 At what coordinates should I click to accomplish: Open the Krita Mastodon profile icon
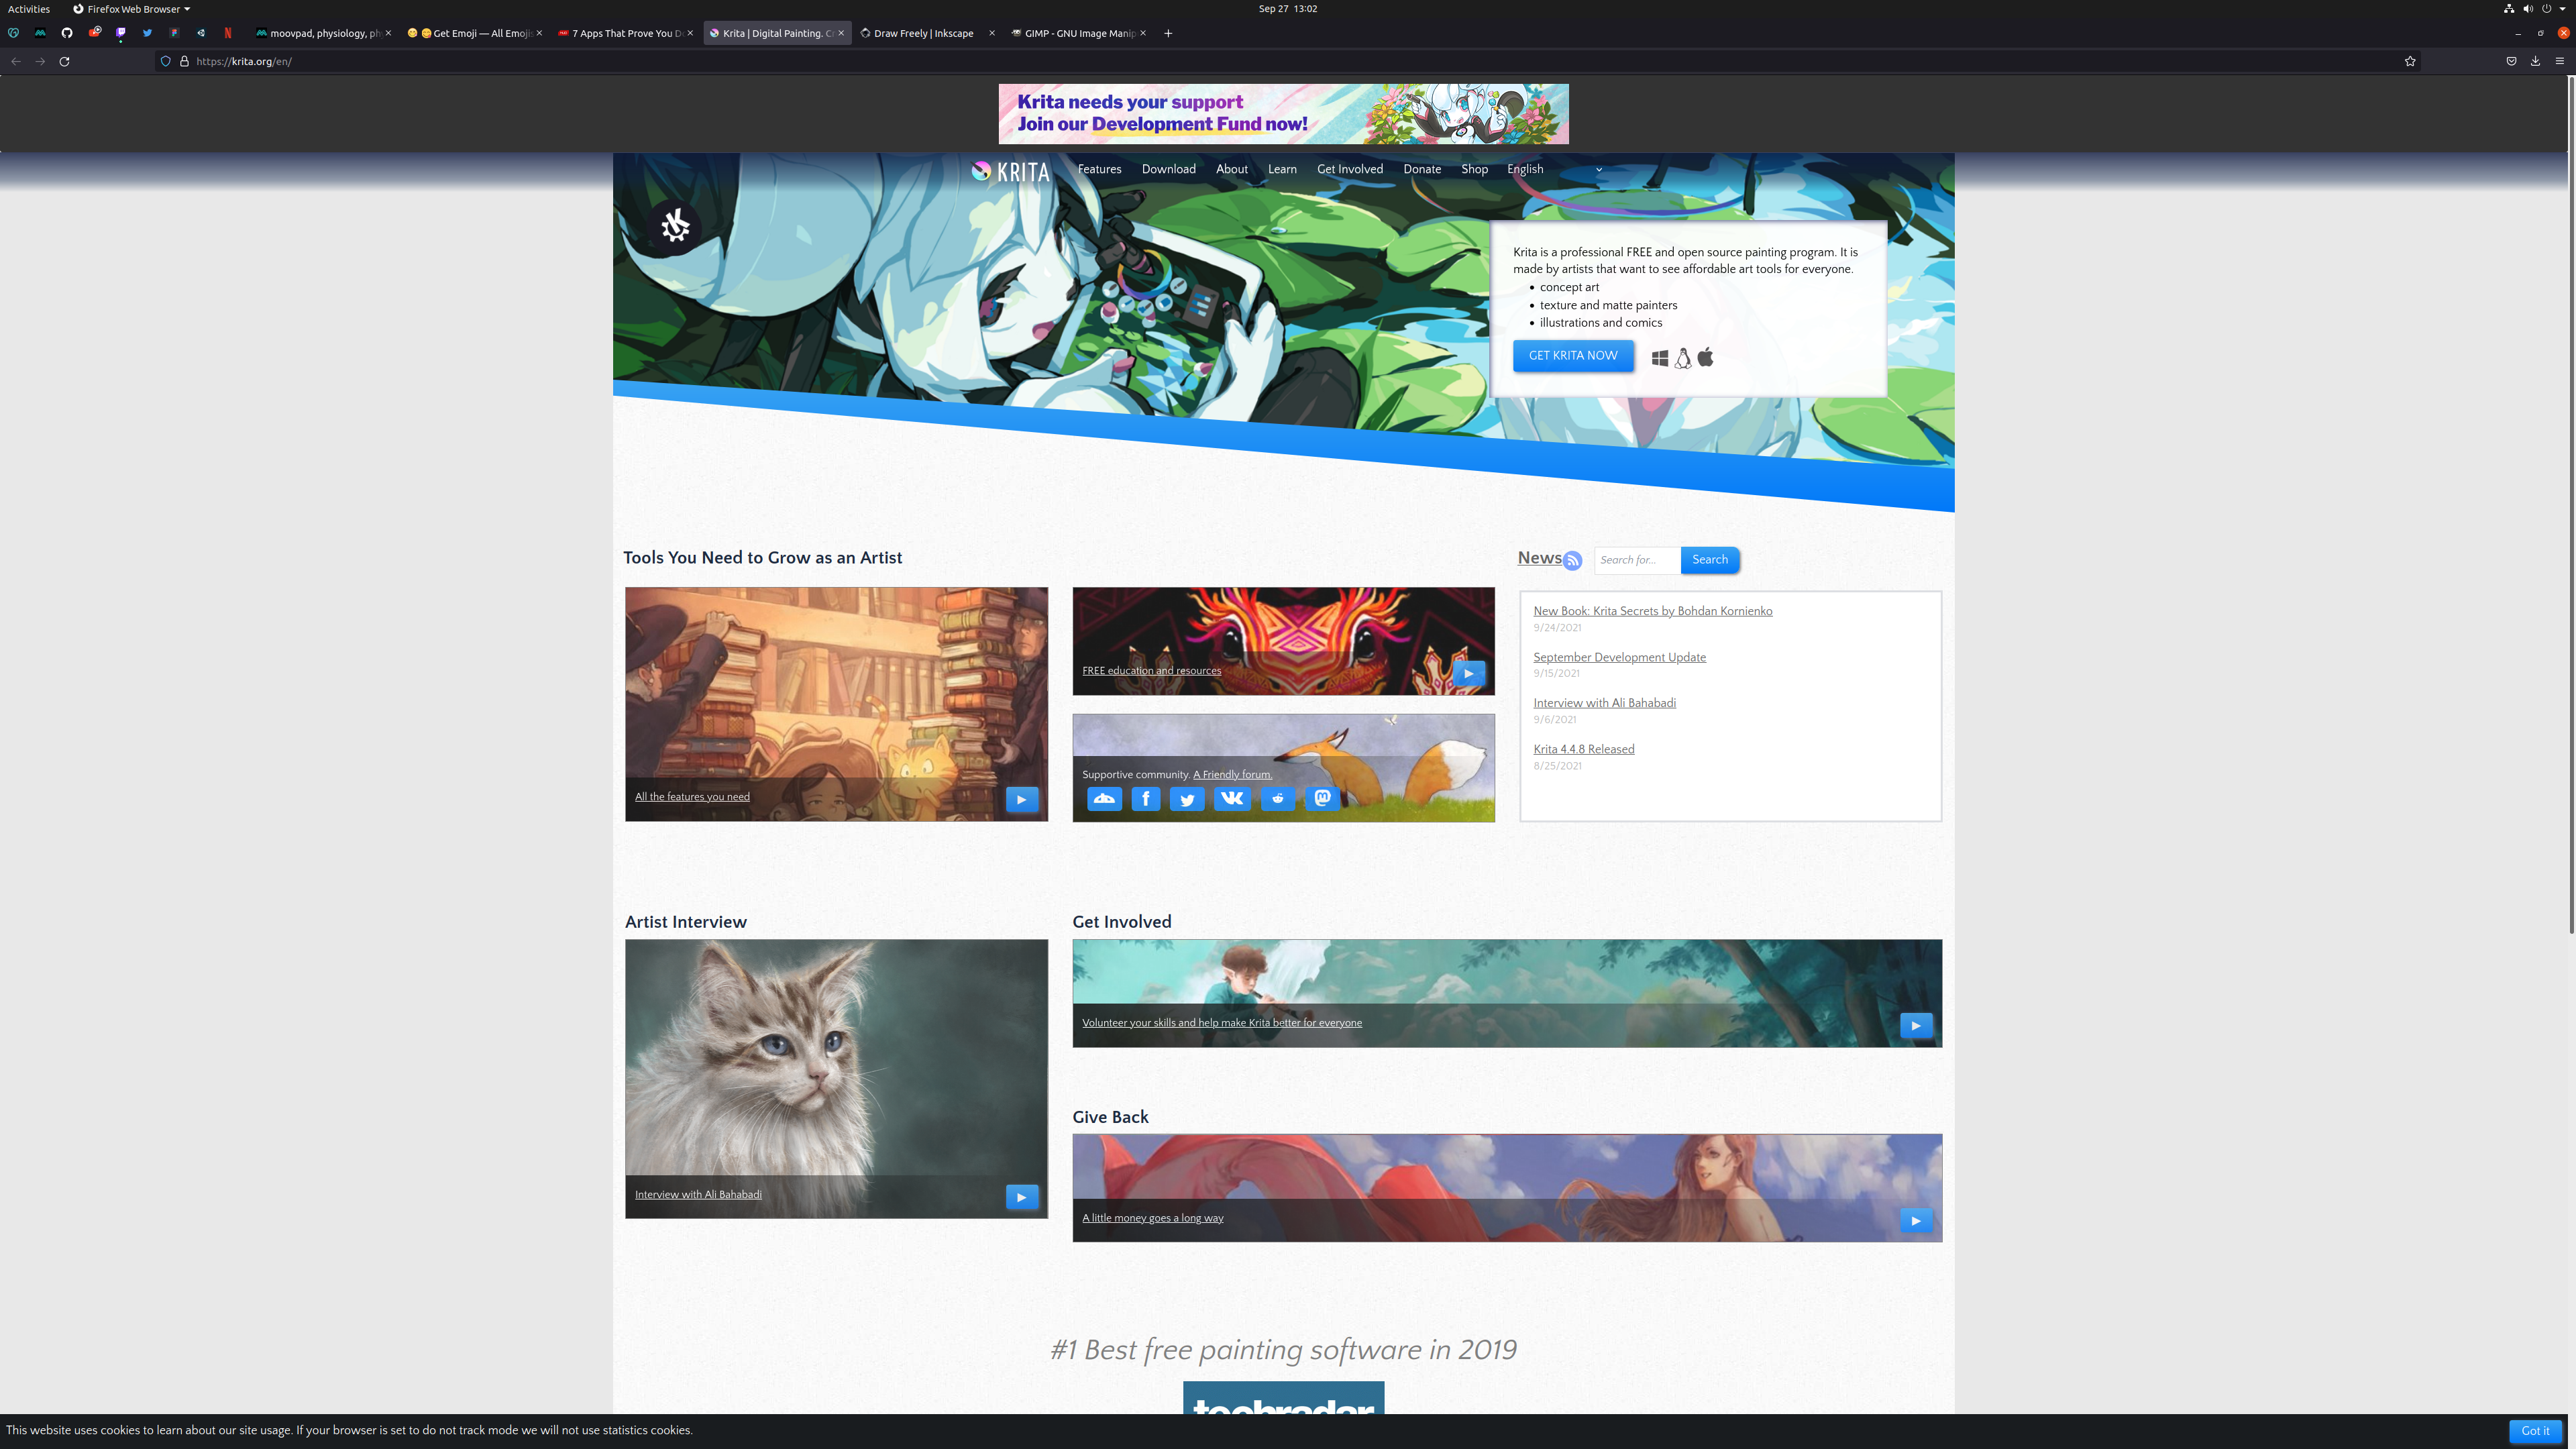(x=1322, y=798)
